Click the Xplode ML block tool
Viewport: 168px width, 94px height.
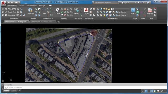pyautogui.click(x=30, y=11)
